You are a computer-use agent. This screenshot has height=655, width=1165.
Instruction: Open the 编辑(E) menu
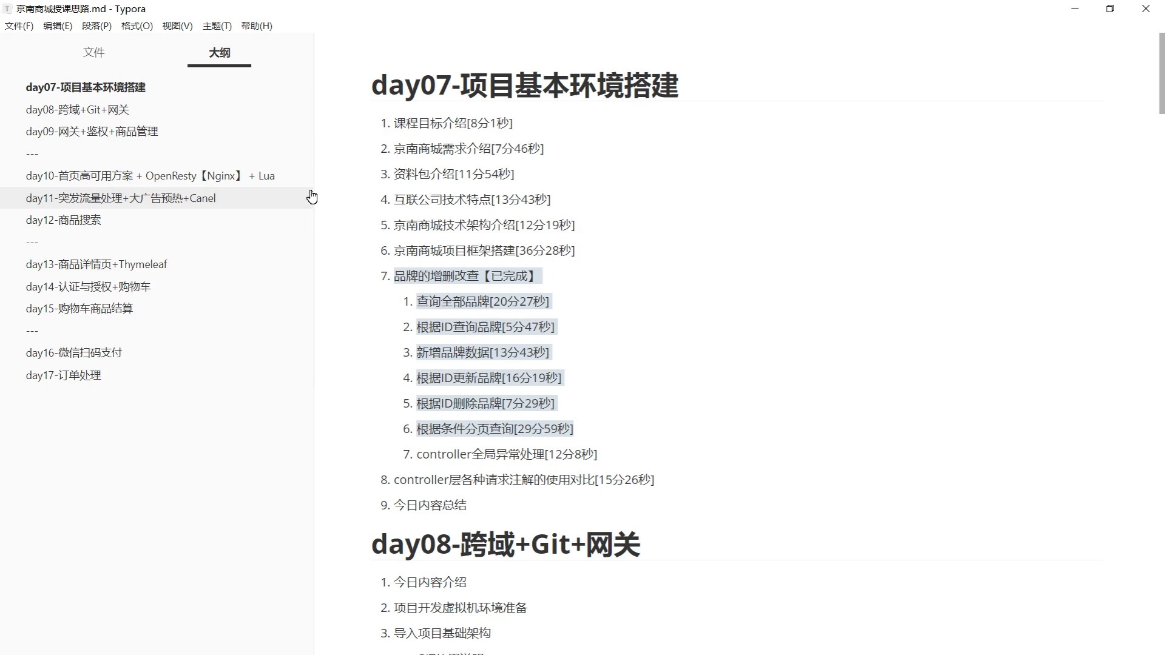(57, 25)
